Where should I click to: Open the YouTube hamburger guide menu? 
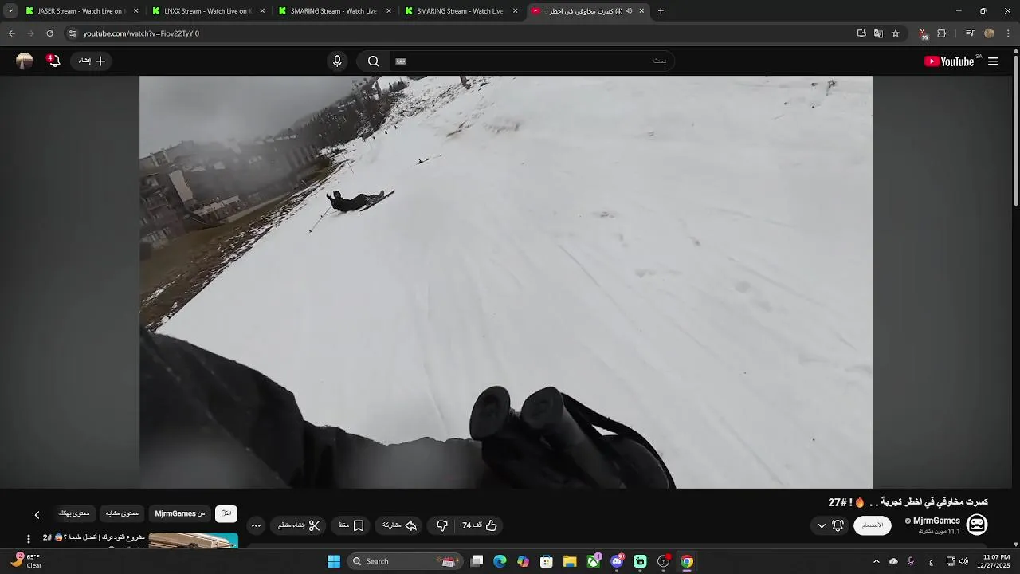click(993, 61)
